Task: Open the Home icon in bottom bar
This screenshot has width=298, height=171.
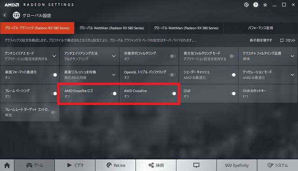Action: [x=7, y=165]
